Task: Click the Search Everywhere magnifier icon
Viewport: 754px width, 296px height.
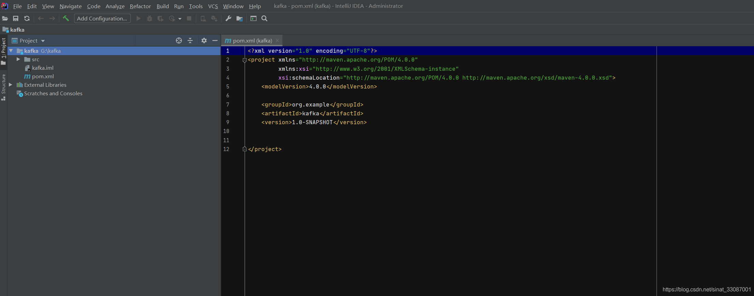Action: 264,18
